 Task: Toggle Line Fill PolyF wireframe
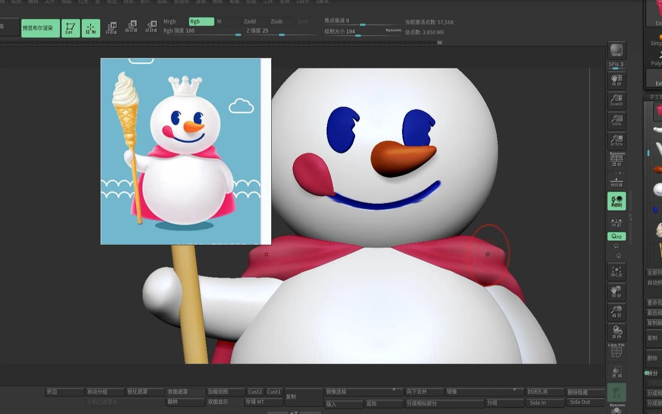pos(616,351)
